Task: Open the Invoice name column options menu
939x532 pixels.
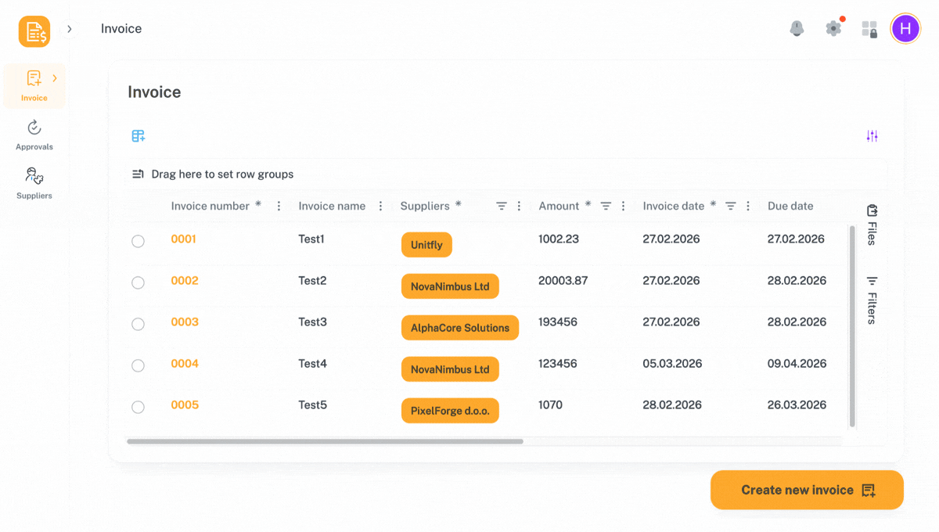Action: point(381,207)
